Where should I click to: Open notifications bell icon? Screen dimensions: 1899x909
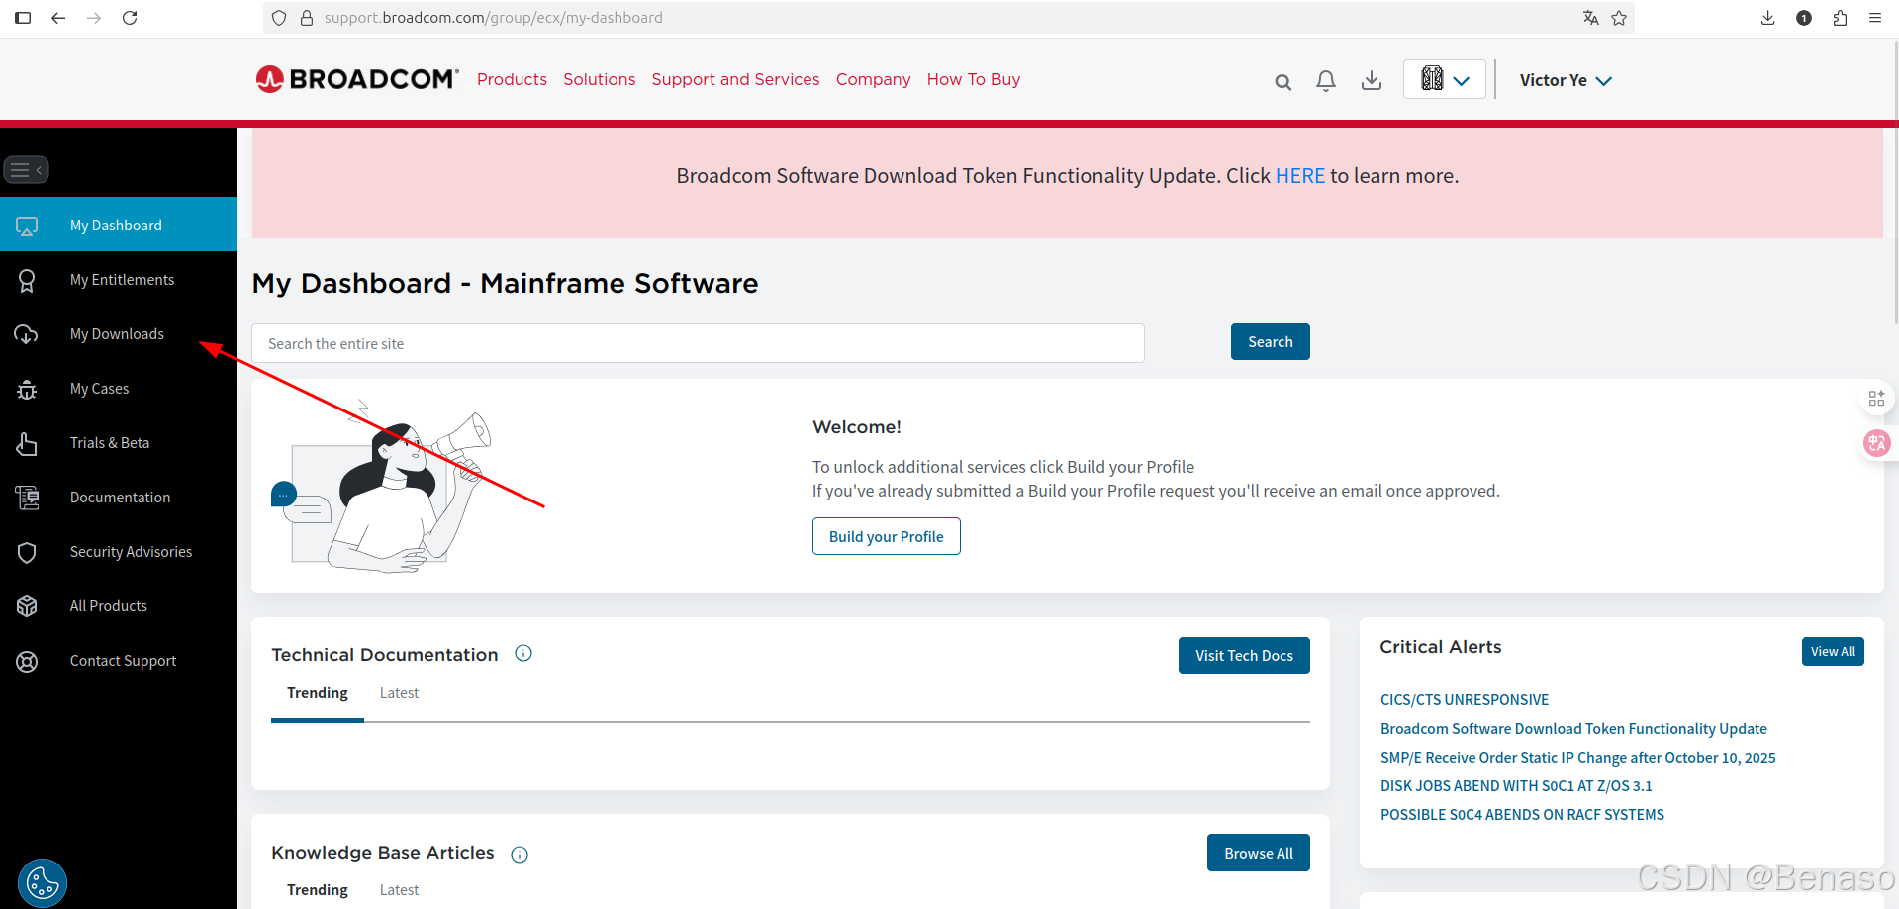pyautogui.click(x=1326, y=81)
